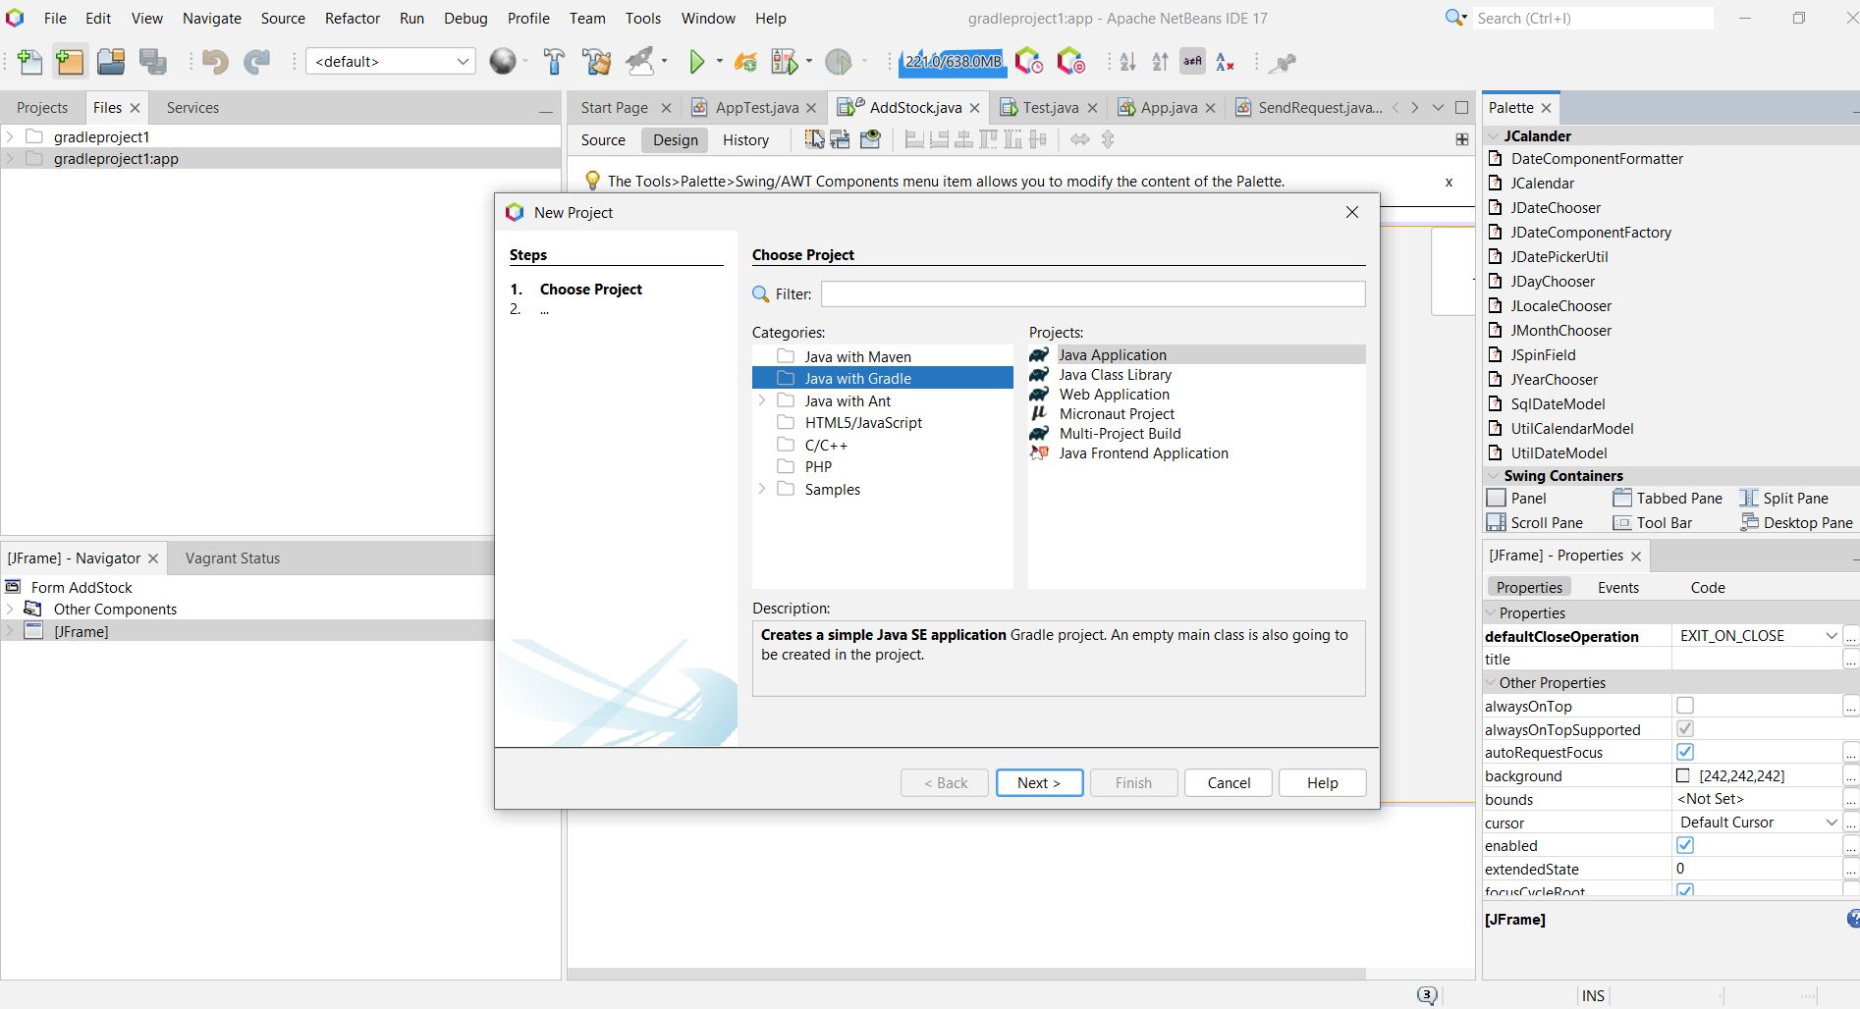Click the Connection Mode designer icon
The image size is (1860, 1009).
click(841, 139)
